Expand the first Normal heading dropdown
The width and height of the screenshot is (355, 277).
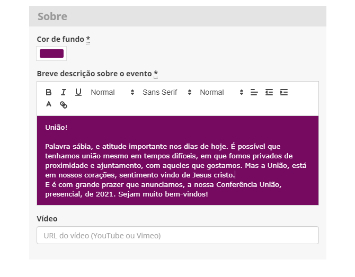pyautogui.click(x=112, y=92)
